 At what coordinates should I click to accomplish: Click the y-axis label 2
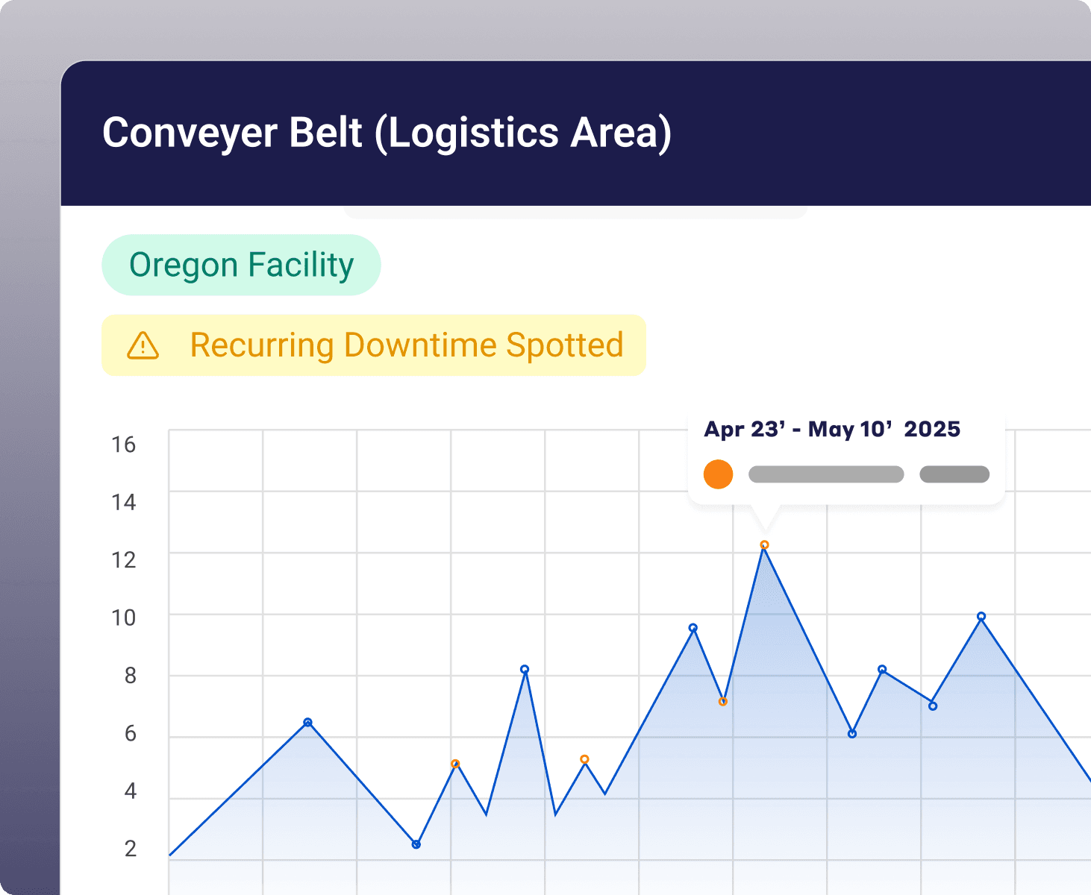[131, 848]
